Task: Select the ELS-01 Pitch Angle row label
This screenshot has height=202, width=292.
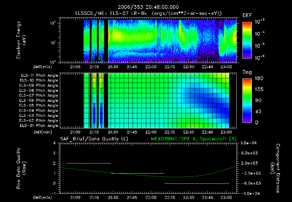Action: pos(39,126)
